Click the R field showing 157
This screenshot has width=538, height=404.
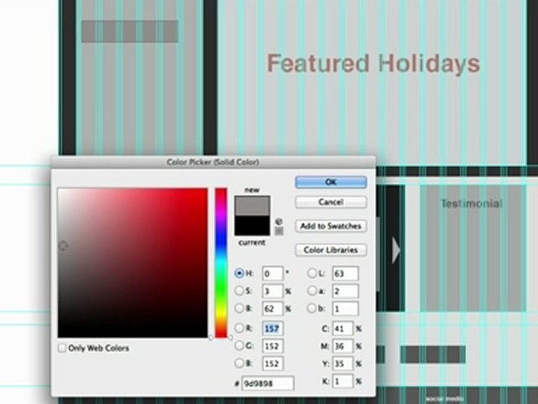273,328
